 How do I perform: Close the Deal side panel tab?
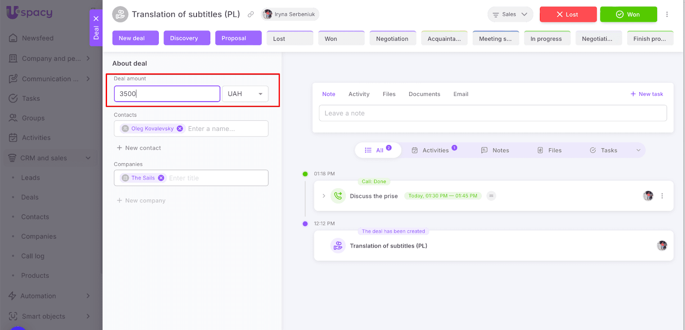tap(96, 18)
